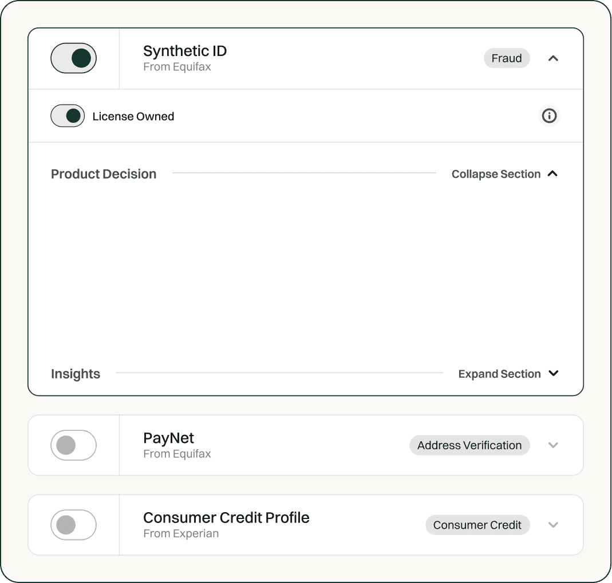The width and height of the screenshot is (612, 583).
Task: Click Collapse Section text for Product Decision
Action: [496, 174]
